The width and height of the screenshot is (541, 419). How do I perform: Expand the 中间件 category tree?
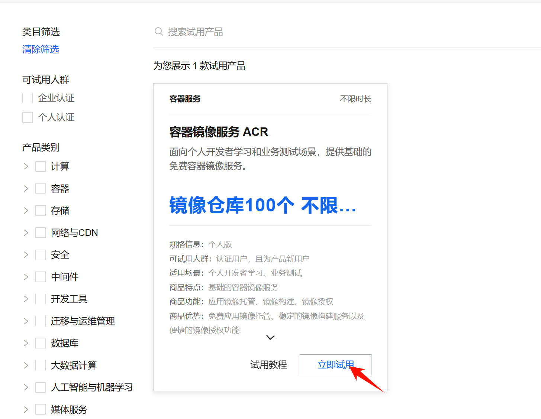point(26,276)
